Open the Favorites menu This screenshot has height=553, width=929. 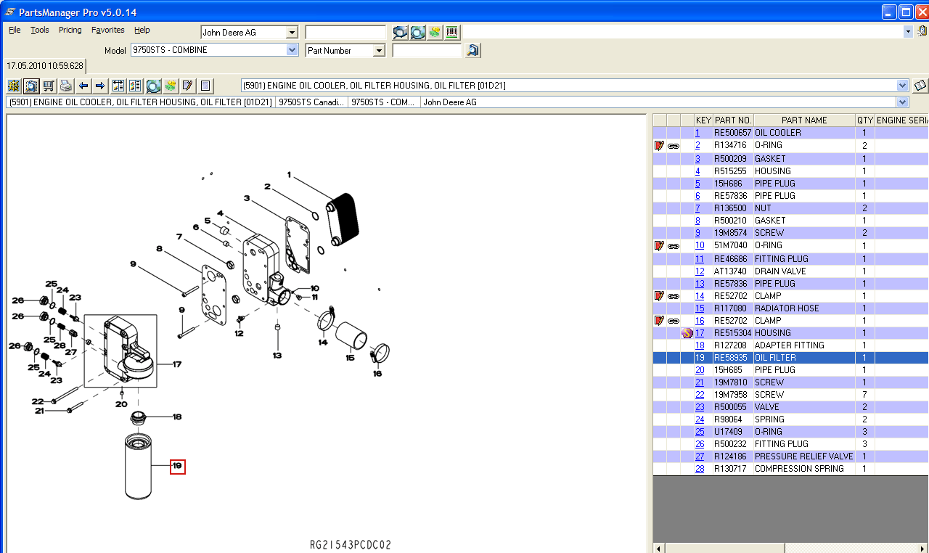tap(107, 30)
